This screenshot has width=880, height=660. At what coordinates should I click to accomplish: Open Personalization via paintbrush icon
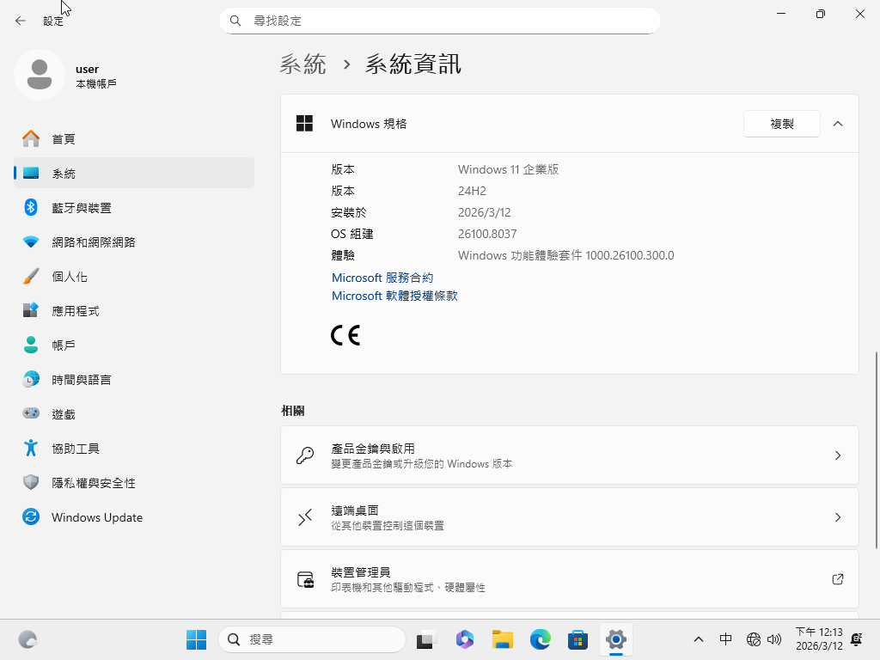coord(31,276)
